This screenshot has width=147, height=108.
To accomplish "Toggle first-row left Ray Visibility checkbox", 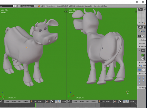I will (140, 77).
